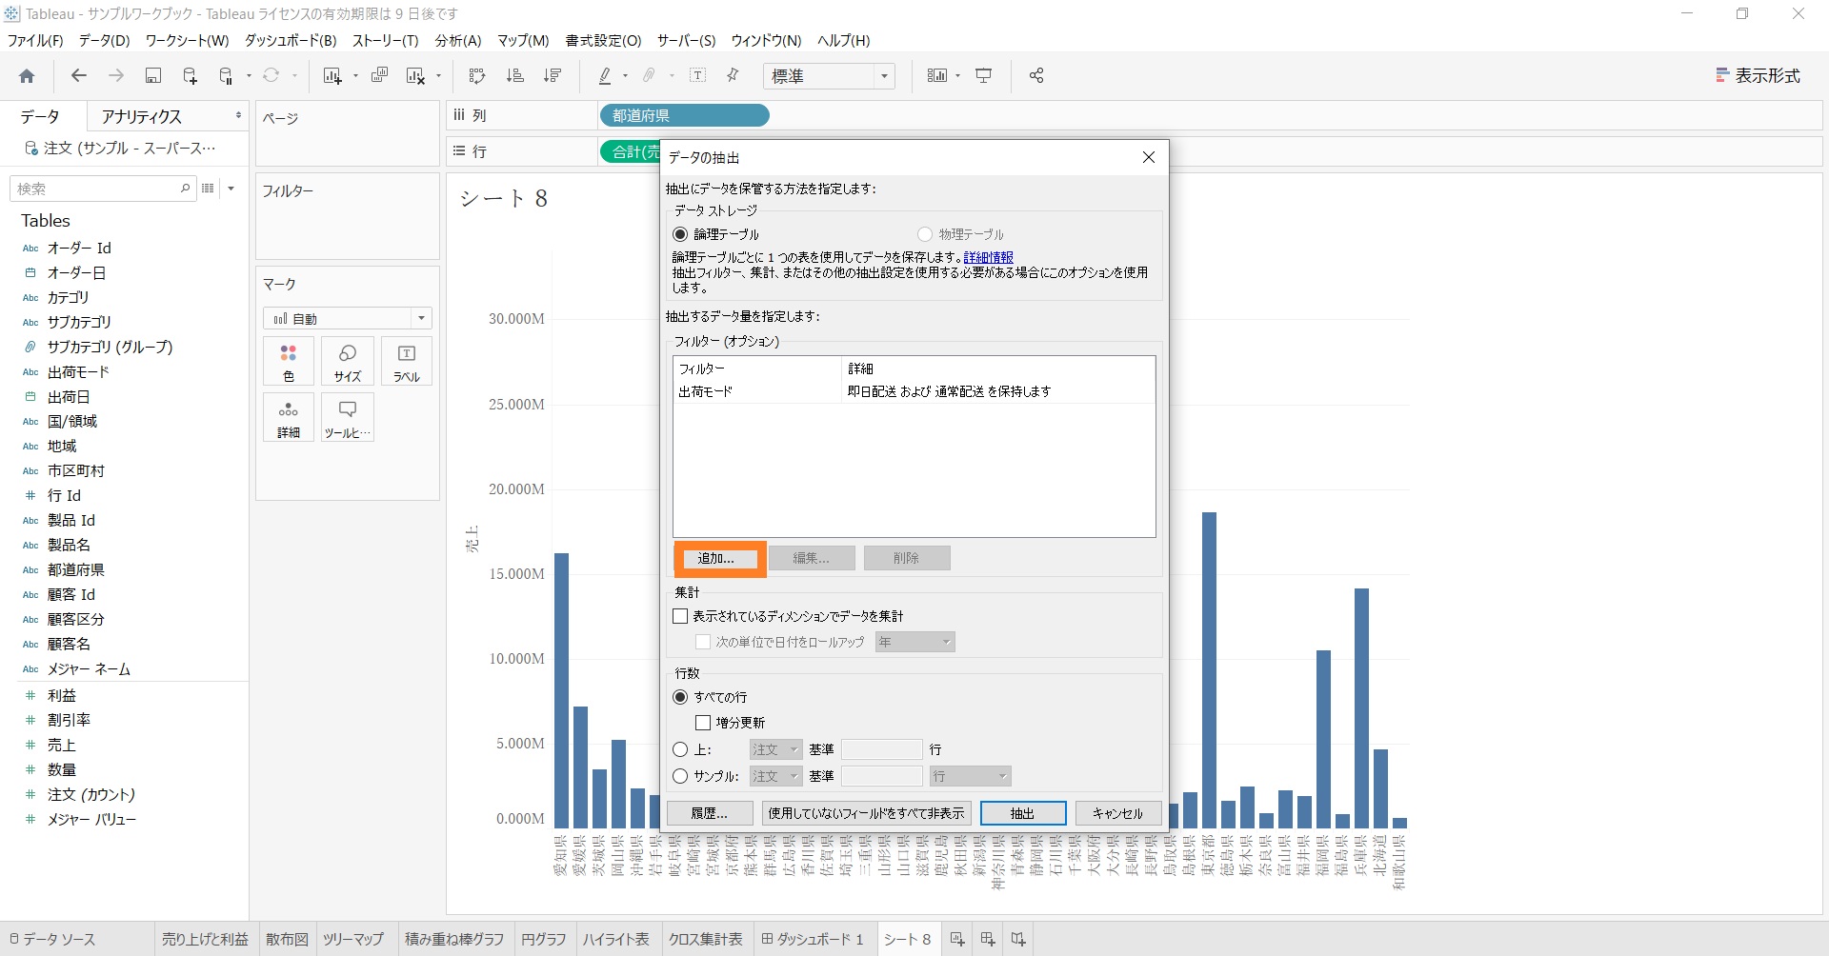This screenshot has height=956, width=1829.
Task: Expand the アナリティクス pane dropdown arrow
Action: point(238,116)
